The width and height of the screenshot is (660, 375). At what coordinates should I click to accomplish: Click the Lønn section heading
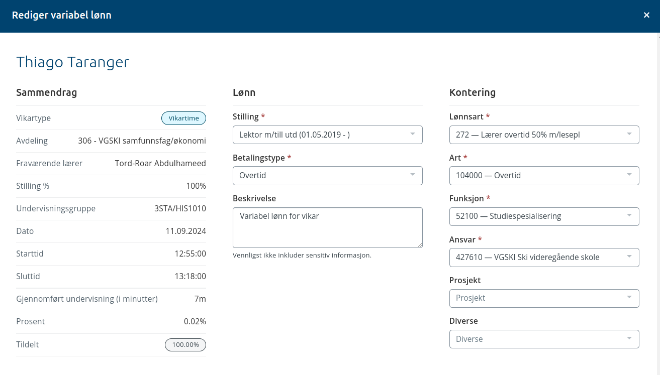click(x=244, y=92)
